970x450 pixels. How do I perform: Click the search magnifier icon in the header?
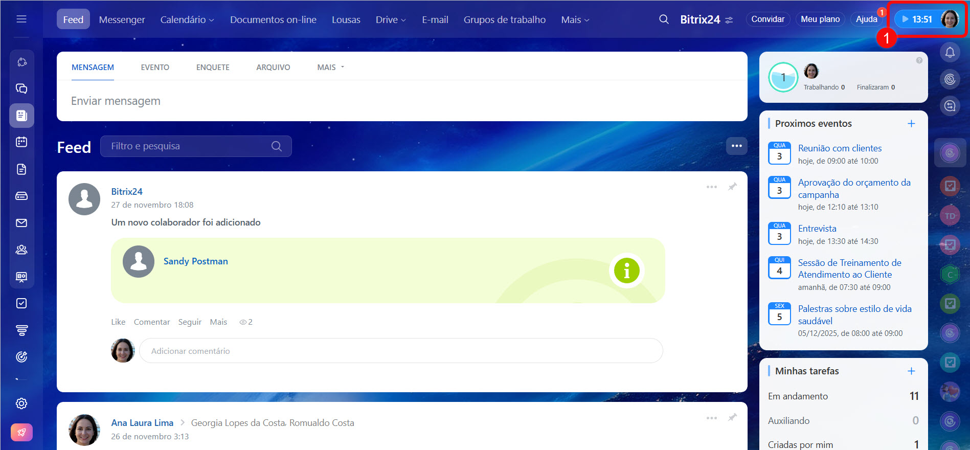click(x=664, y=19)
